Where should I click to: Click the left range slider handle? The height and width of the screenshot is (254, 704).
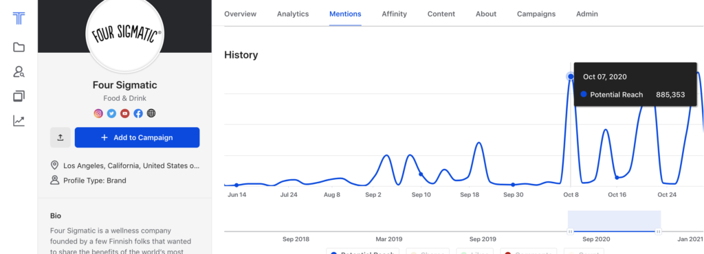click(x=570, y=231)
